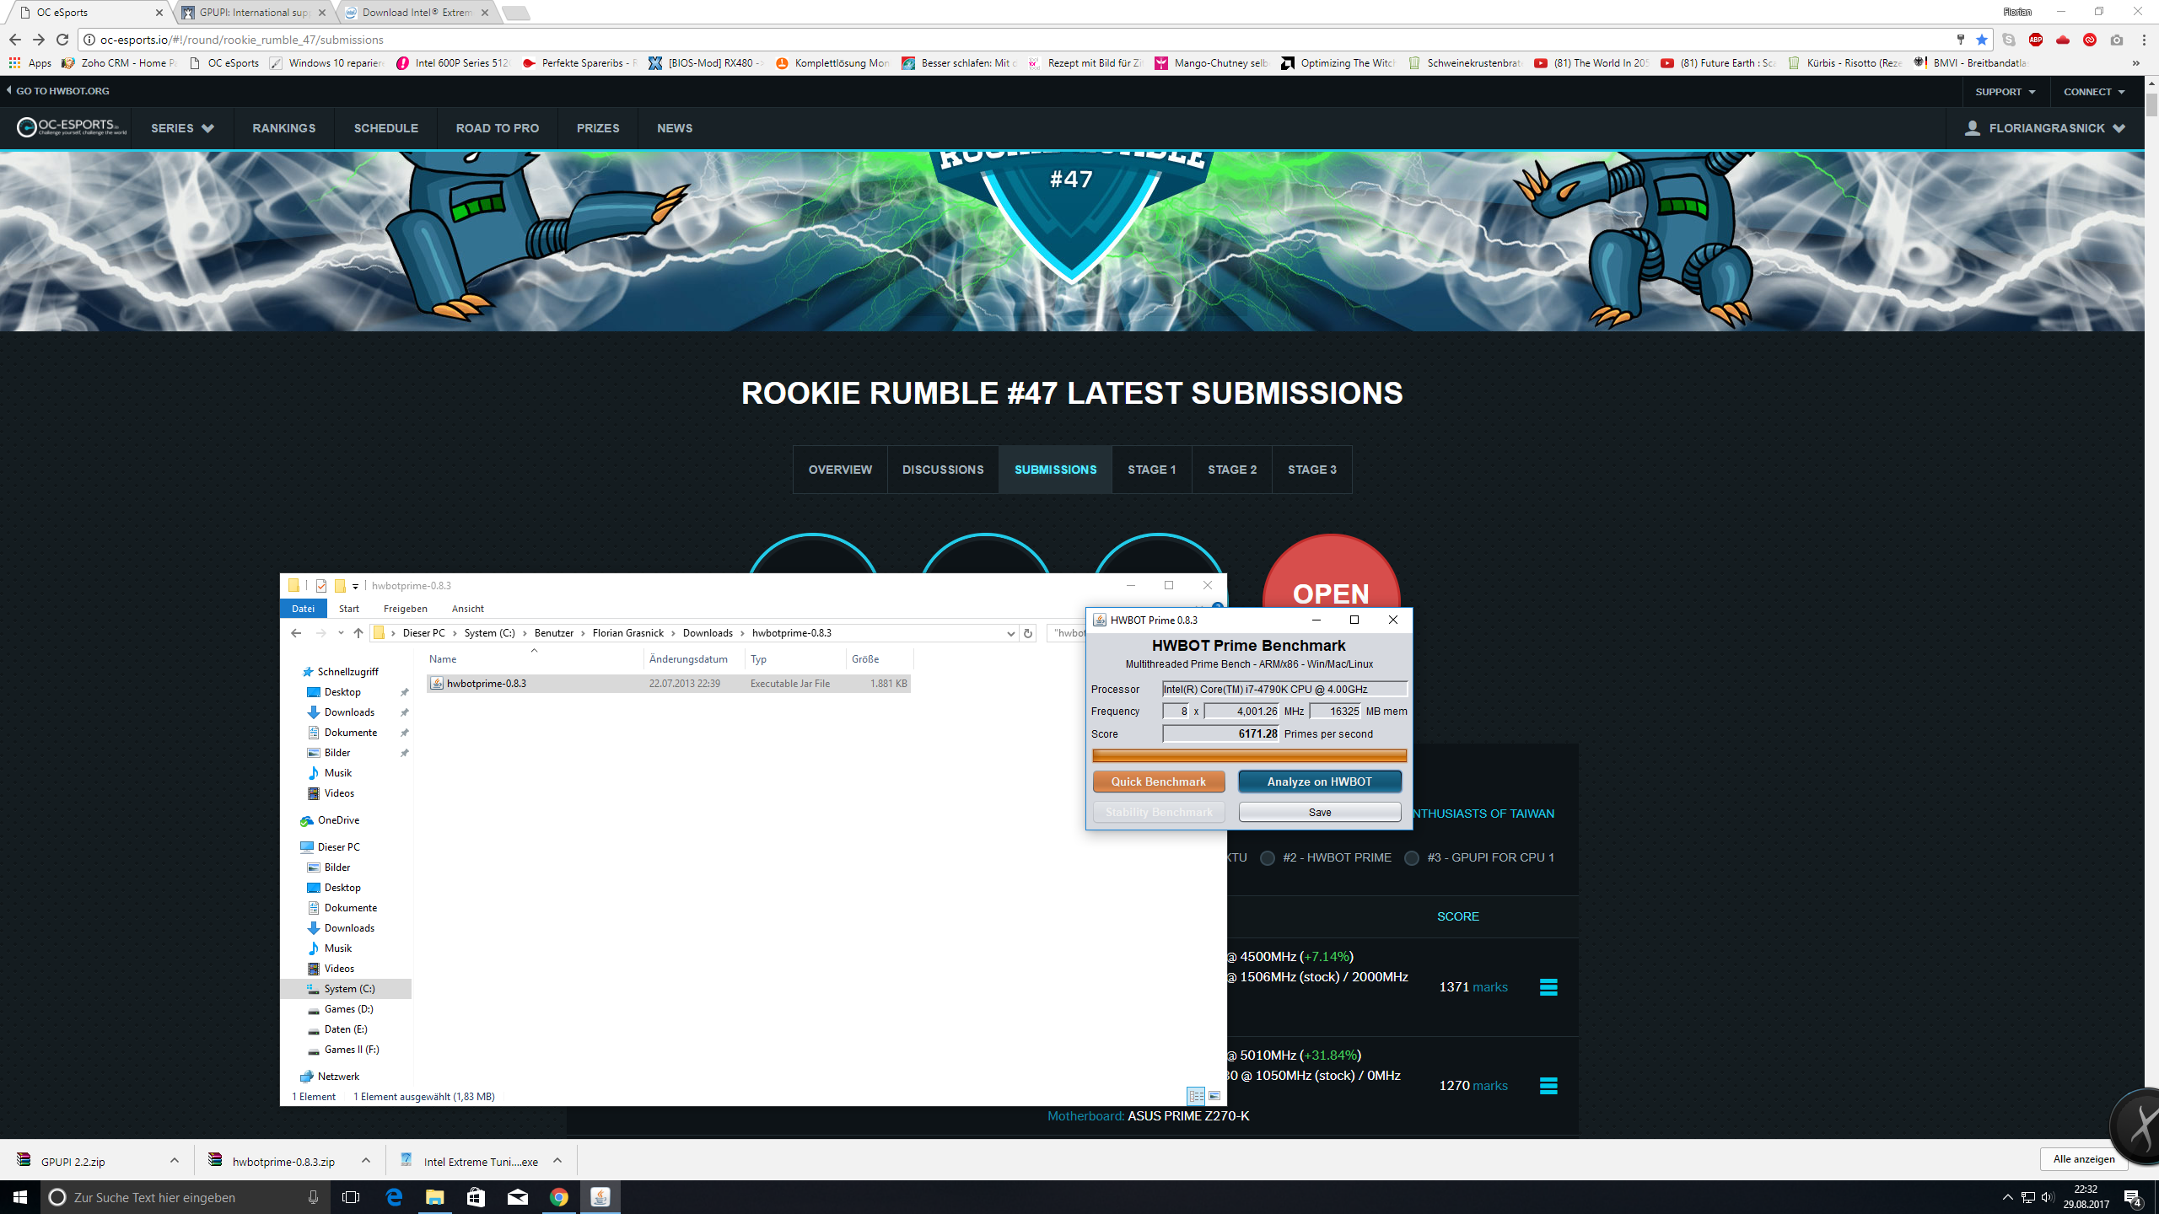Open the SUPPORT dropdown
Viewport: 2159px width, 1214px height.
2006,91
